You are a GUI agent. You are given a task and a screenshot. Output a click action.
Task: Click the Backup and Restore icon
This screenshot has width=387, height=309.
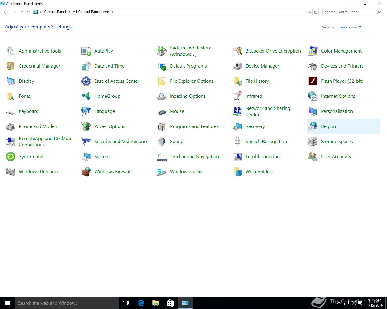pyautogui.click(x=162, y=51)
